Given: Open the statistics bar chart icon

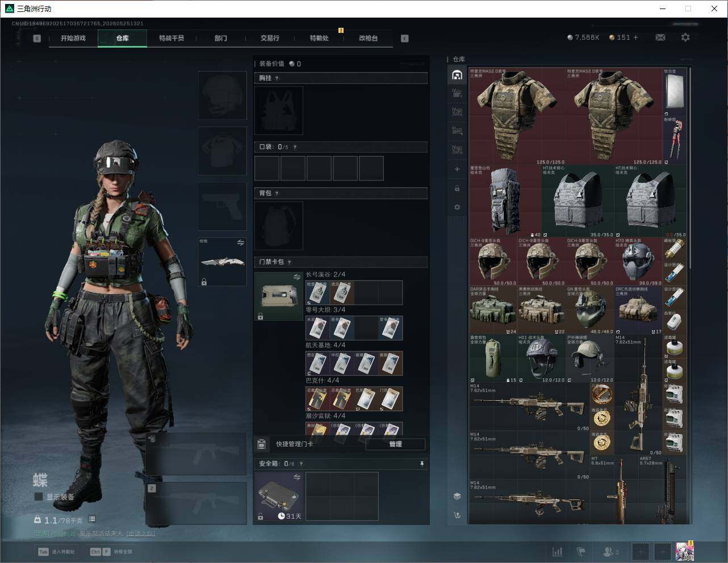Looking at the screenshot, I should pos(558,551).
